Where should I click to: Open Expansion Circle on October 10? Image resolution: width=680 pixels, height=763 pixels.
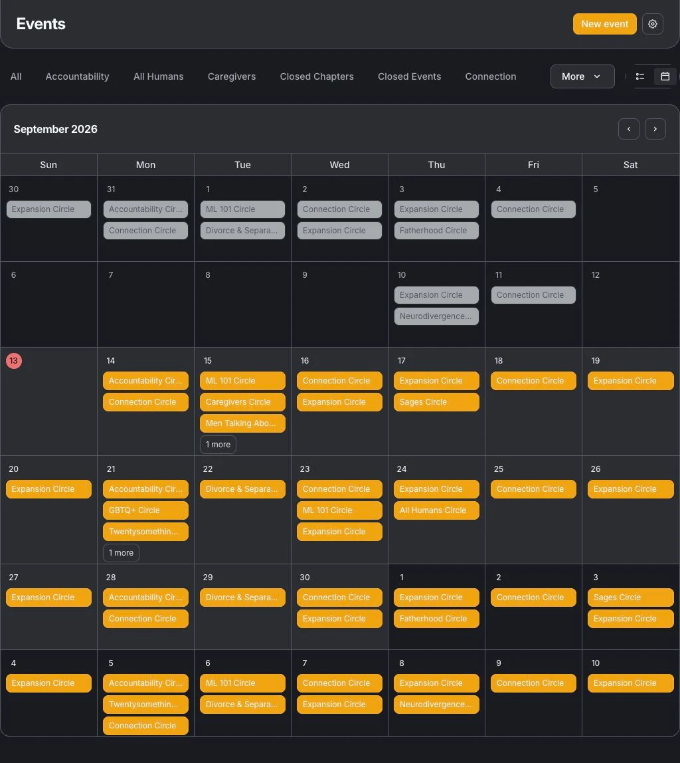tap(630, 683)
